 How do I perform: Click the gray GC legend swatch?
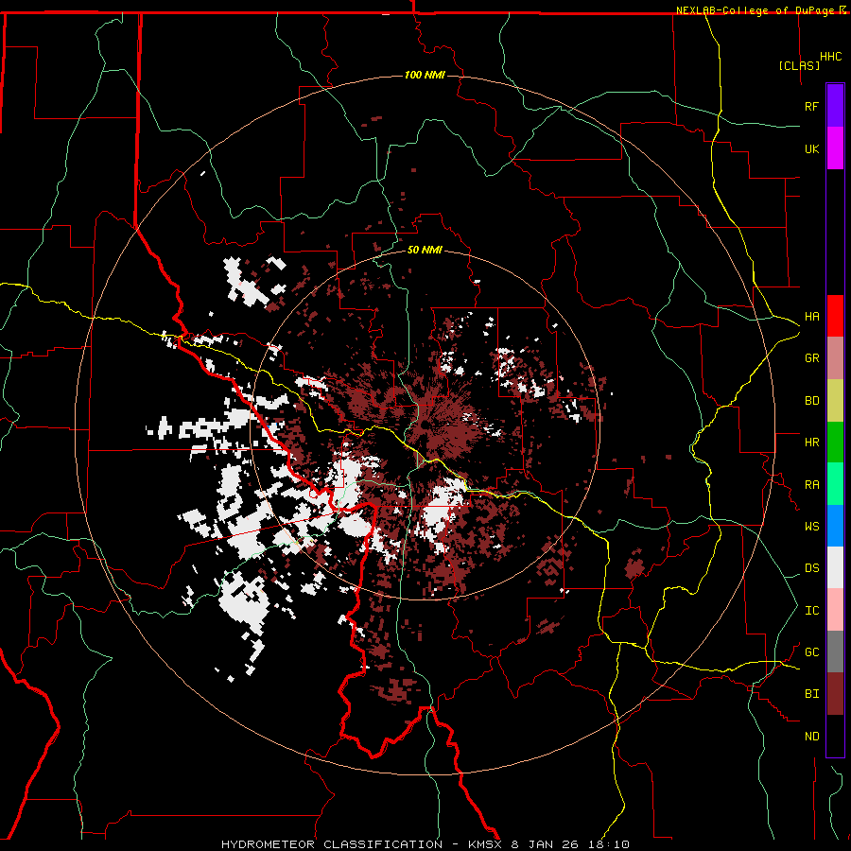click(x=835, y=652)
